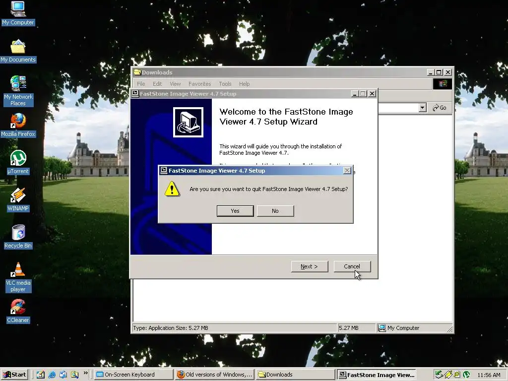Click the quit dialog title bar icon
This screenshot has height=381, width=508.
(x=164, y=171)
